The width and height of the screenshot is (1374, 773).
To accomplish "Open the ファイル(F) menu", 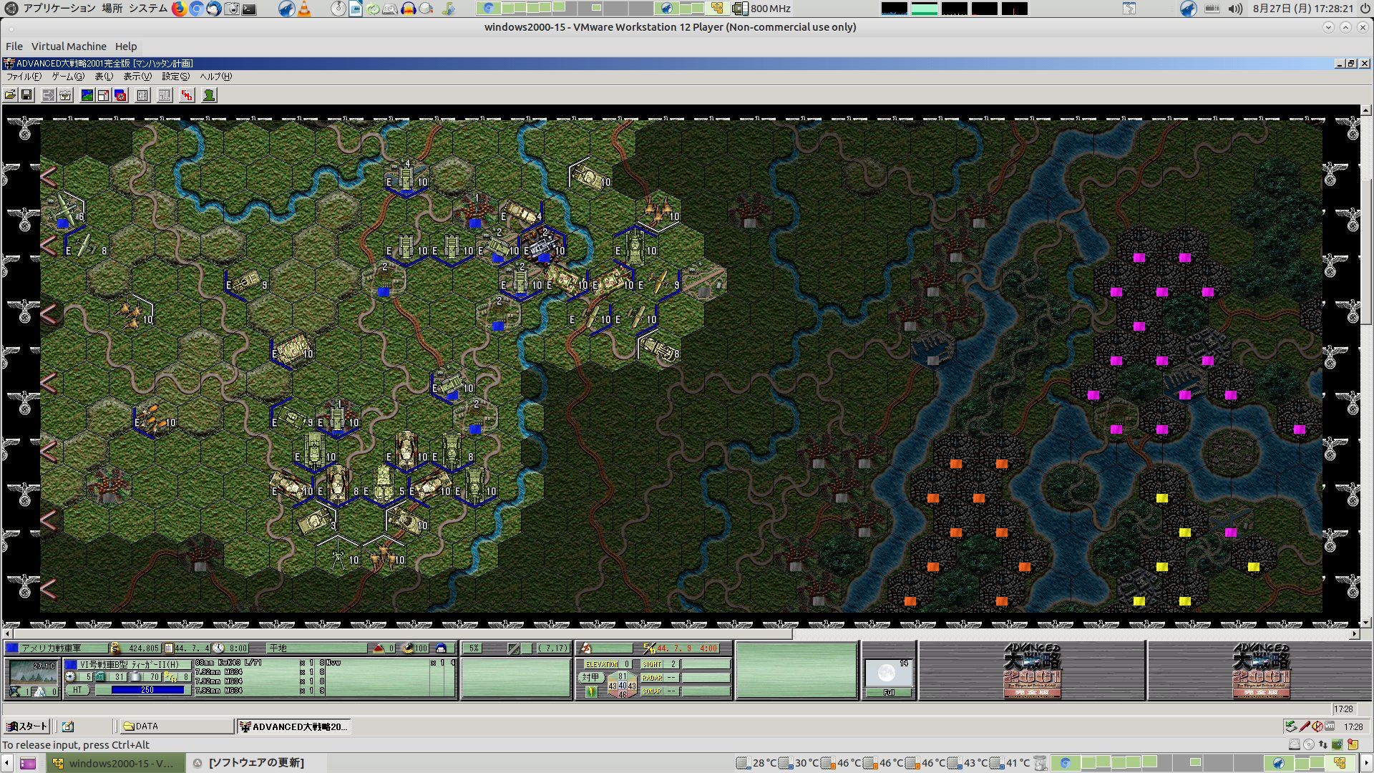I will coord(24,77).
